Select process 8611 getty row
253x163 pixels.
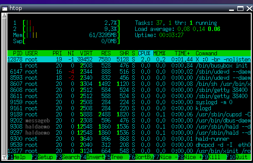[129, 96]
